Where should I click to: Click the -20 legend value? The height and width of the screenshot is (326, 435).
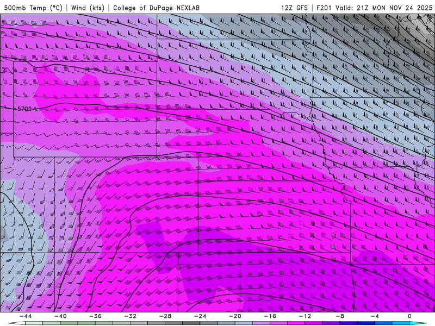[235, 316]
